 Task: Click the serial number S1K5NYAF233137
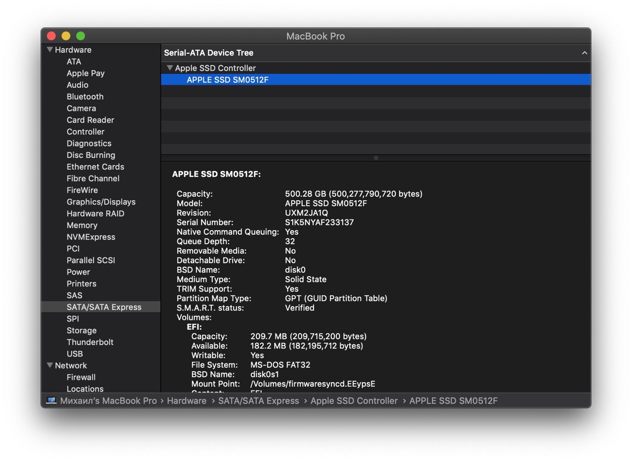tap(319, 222)
